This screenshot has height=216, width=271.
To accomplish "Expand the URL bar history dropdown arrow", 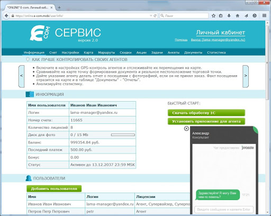I will point(151,16).
